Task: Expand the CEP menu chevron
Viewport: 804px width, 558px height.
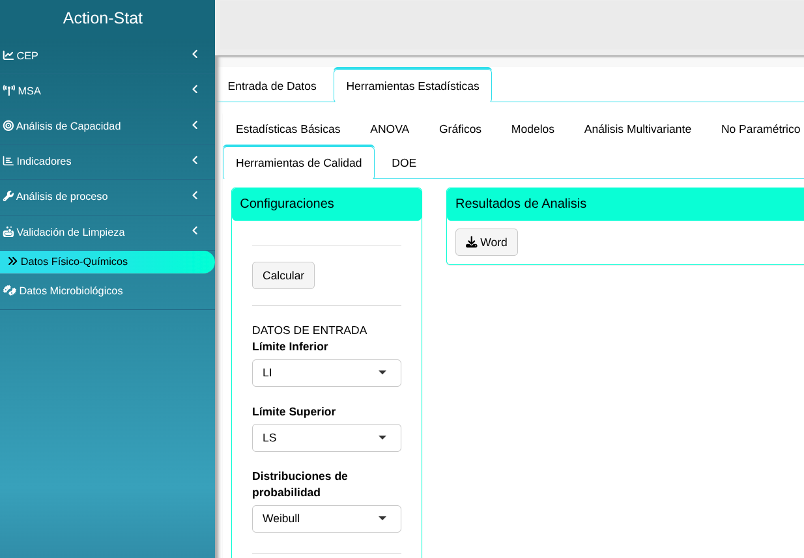Action: pyautogui.click(x=195, y=55)
